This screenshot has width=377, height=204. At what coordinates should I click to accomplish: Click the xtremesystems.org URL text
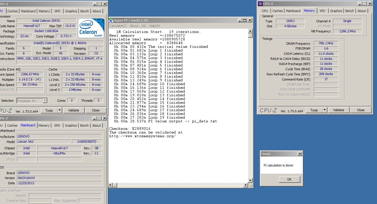[x=142, y=136]
